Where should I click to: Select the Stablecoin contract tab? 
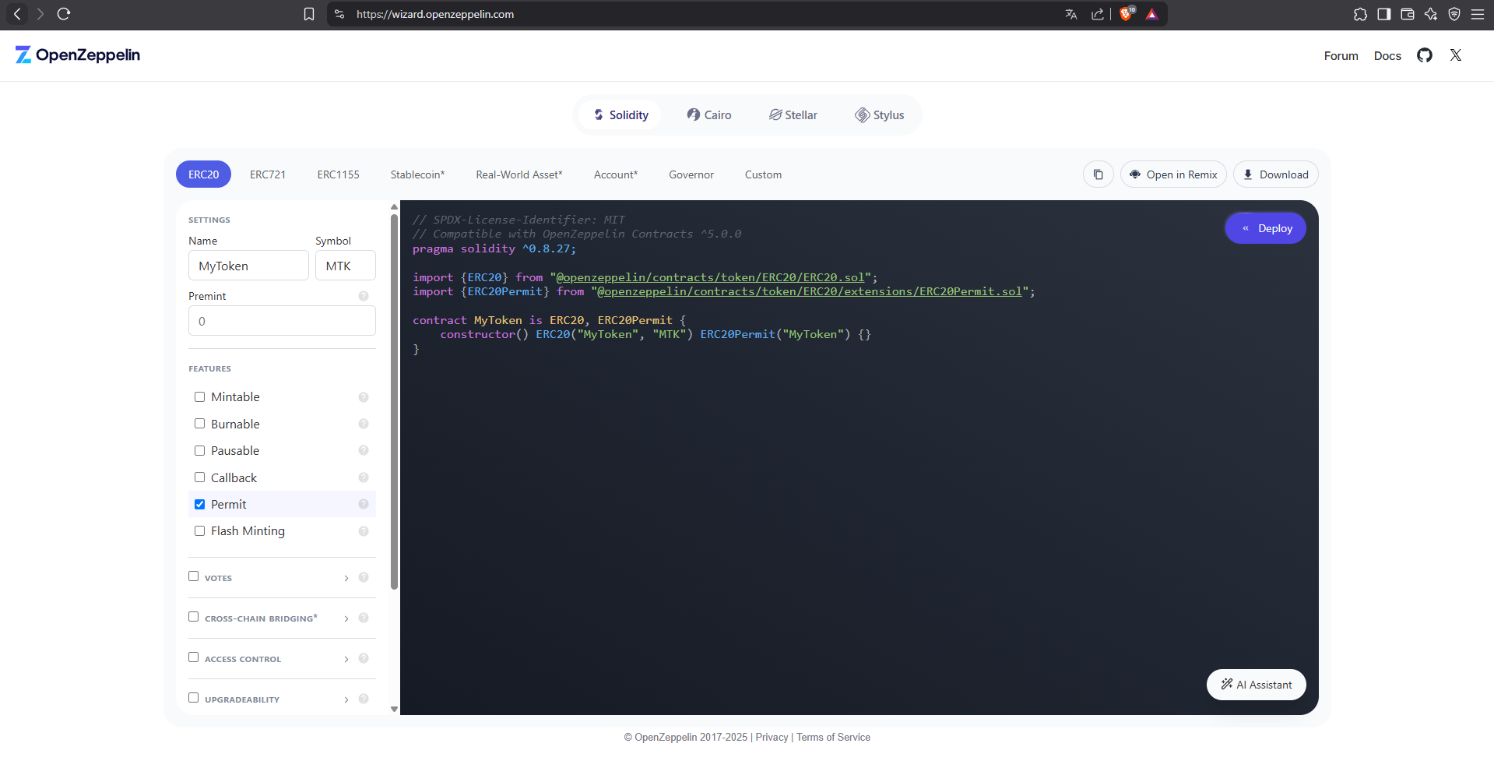click(417, 174)
